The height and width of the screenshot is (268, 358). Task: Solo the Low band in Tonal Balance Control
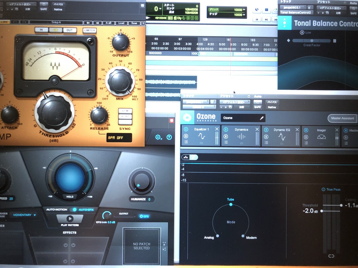pos(302,33)
